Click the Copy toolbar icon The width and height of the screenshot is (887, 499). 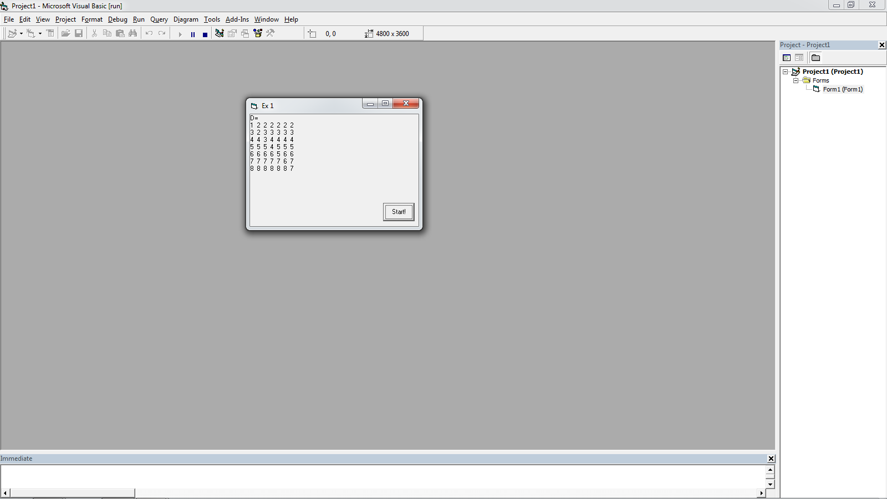click(x=107, y=34)
